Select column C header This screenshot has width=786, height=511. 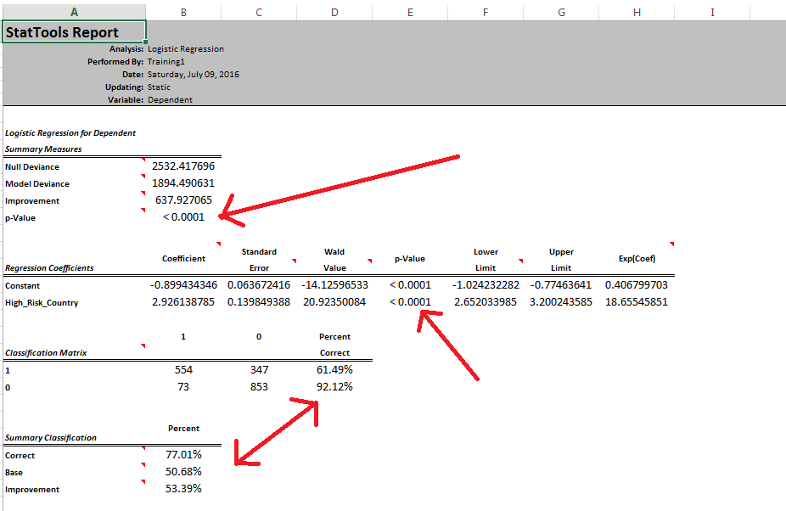pyautogui.click(x=259, y=12)
